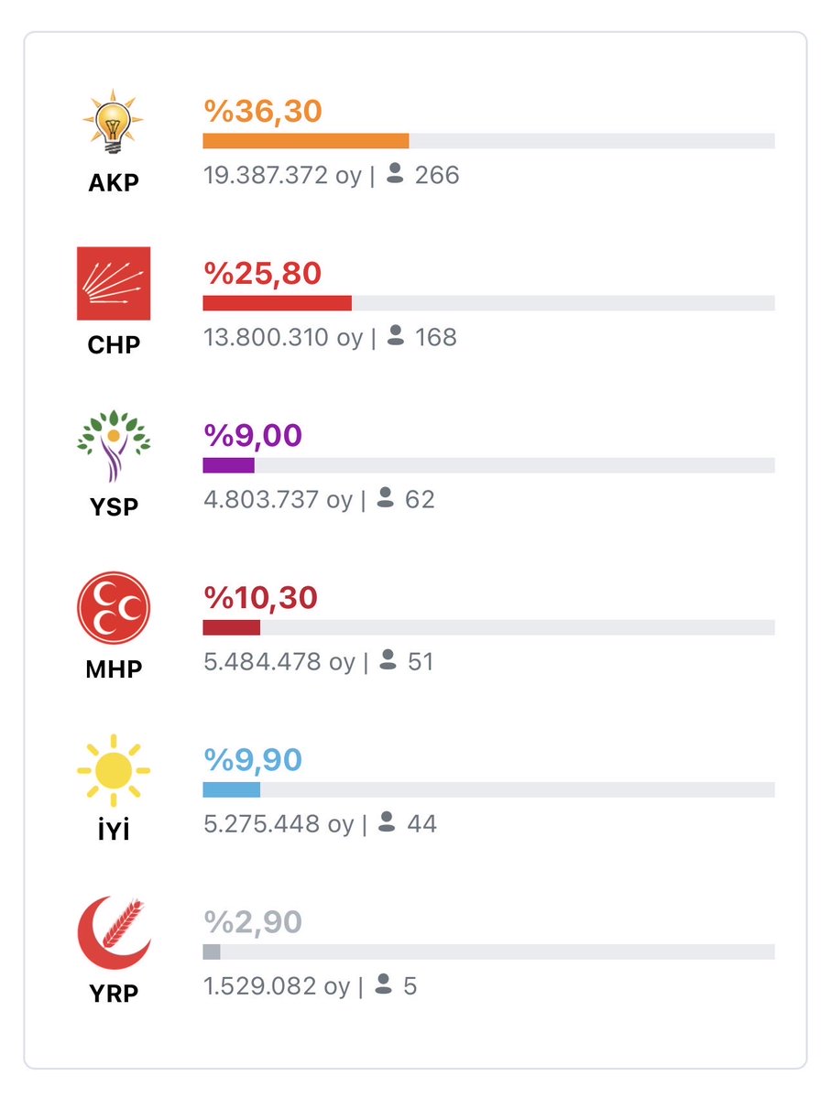Click the red CHP progress bar
The image size is (831, 1098).
278,303
